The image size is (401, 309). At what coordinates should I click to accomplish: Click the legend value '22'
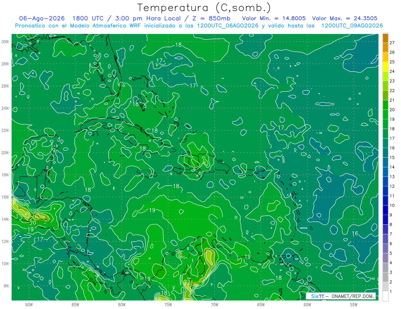click(x=392, y=91)
